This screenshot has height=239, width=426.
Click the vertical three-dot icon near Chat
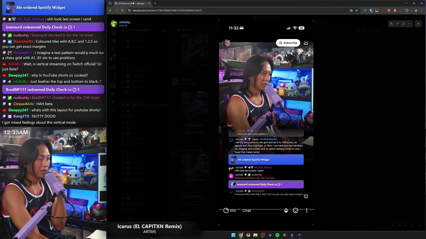click(307, 210)
